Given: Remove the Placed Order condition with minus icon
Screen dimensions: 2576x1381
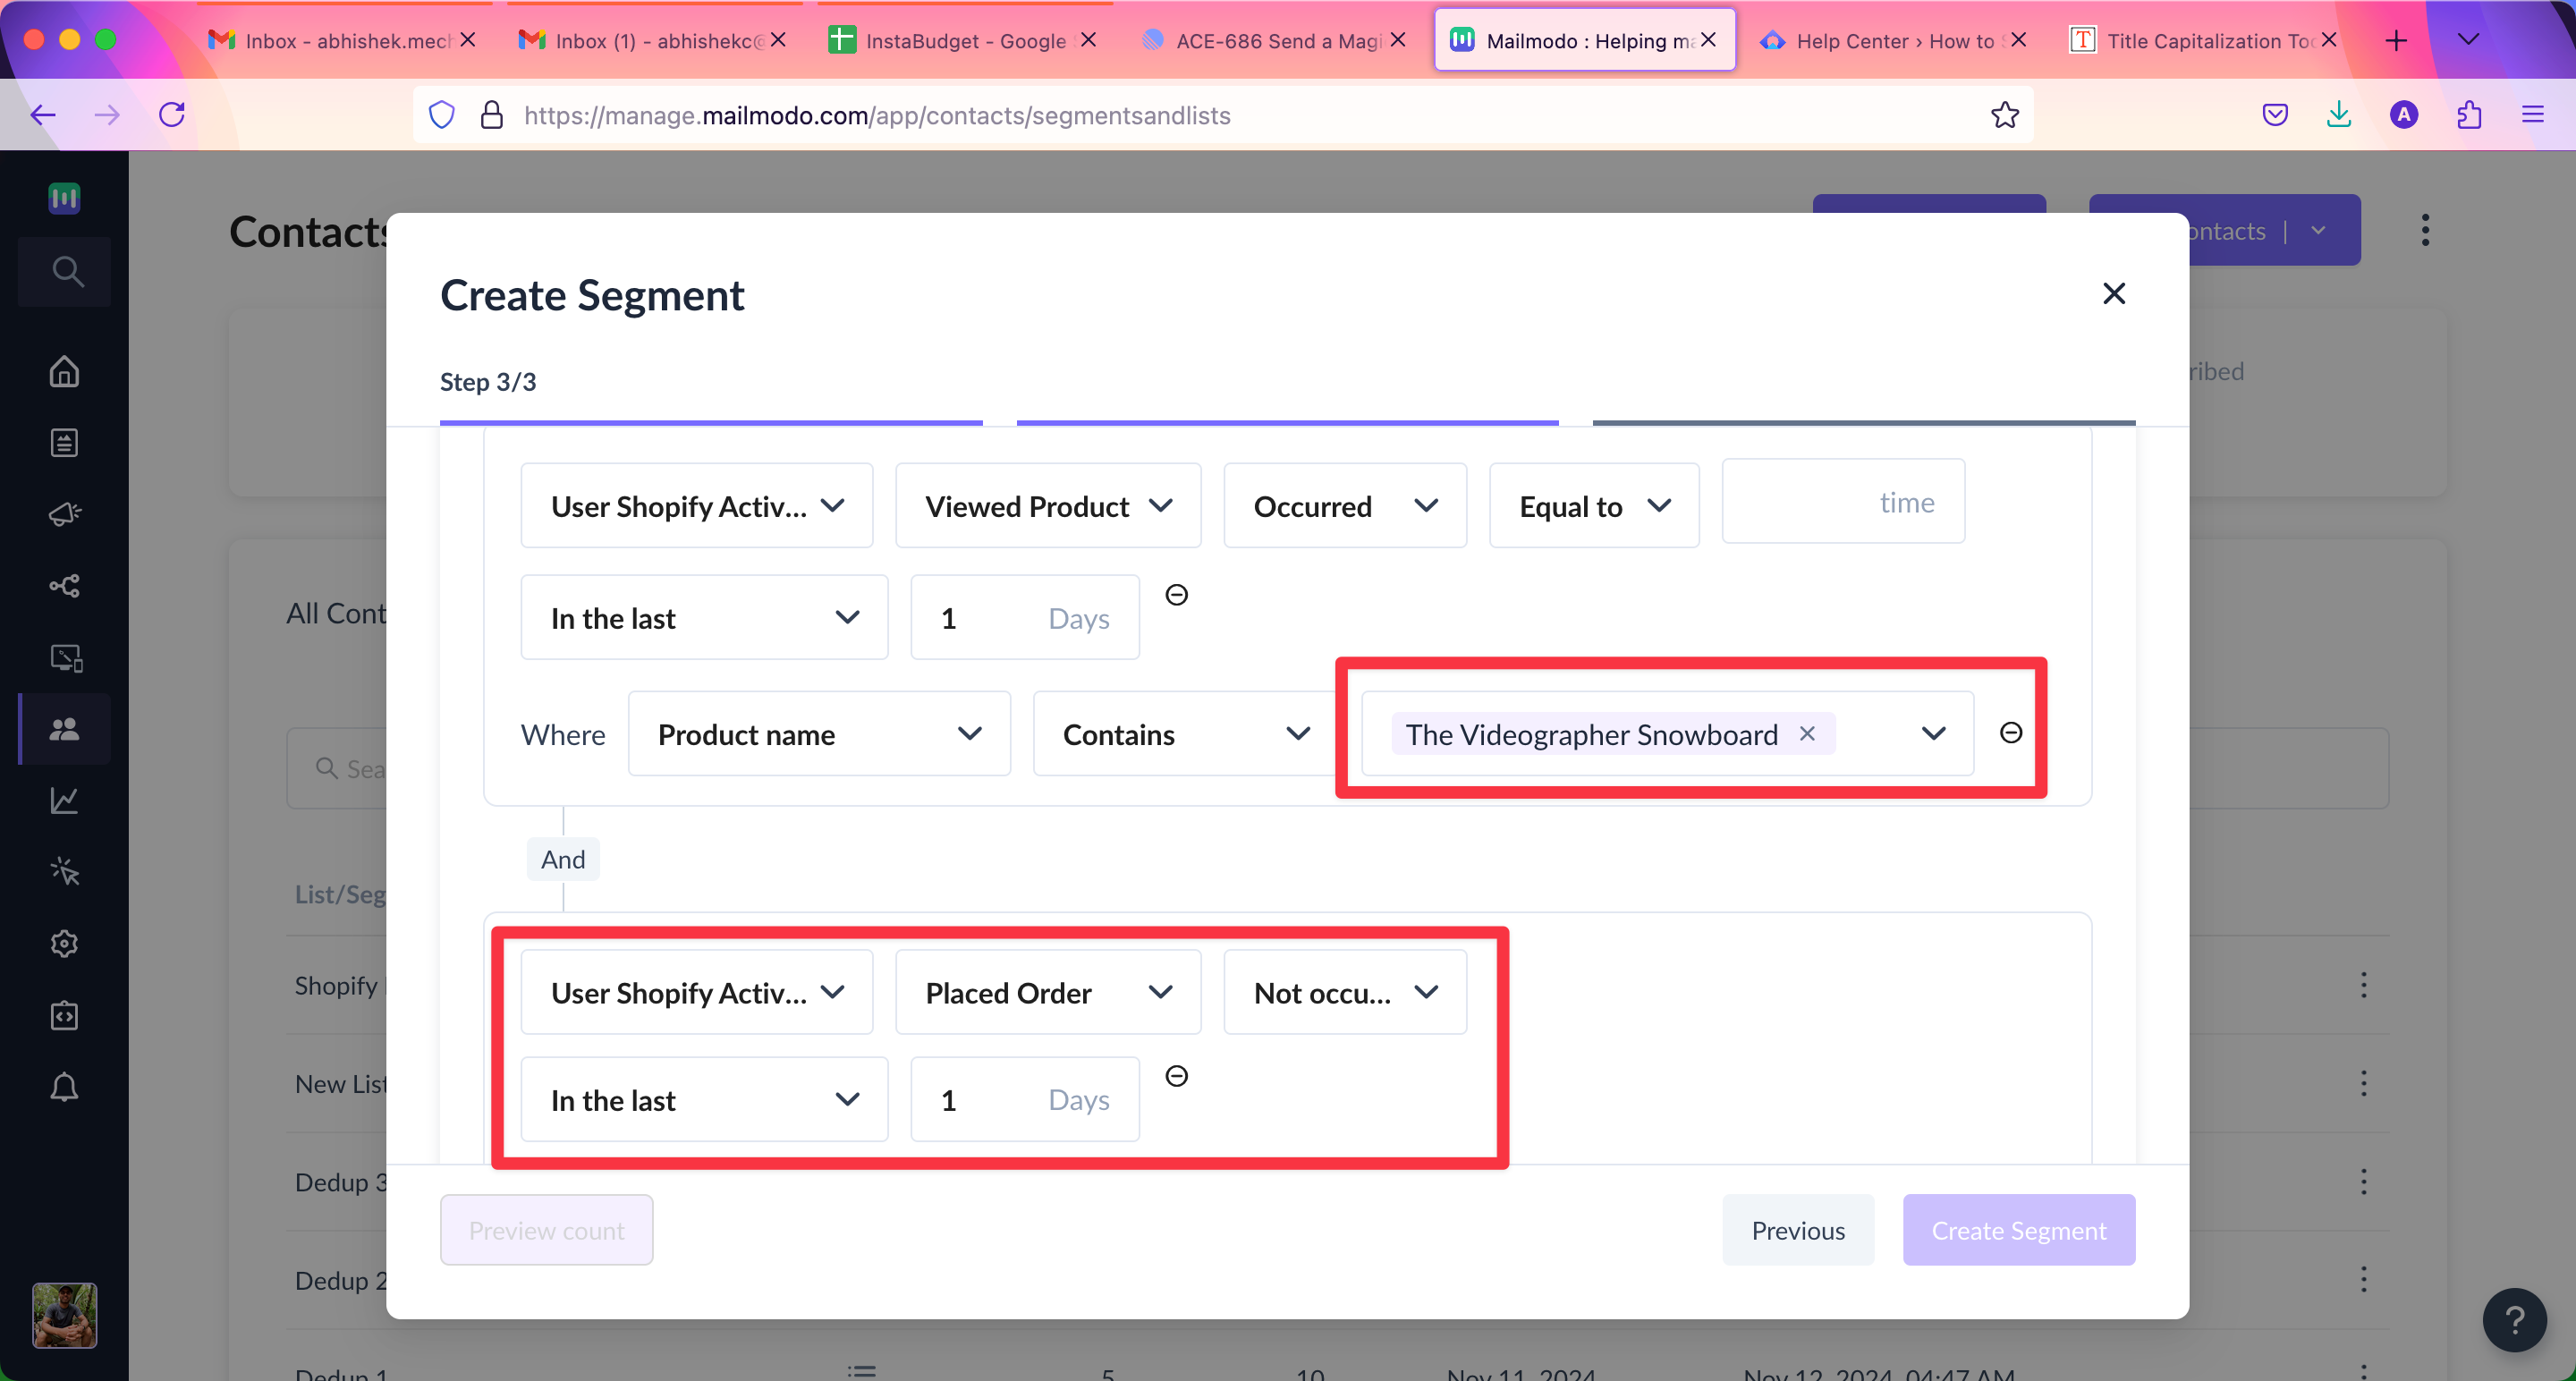Looking at the screenshot, I should point(1177,1075).
